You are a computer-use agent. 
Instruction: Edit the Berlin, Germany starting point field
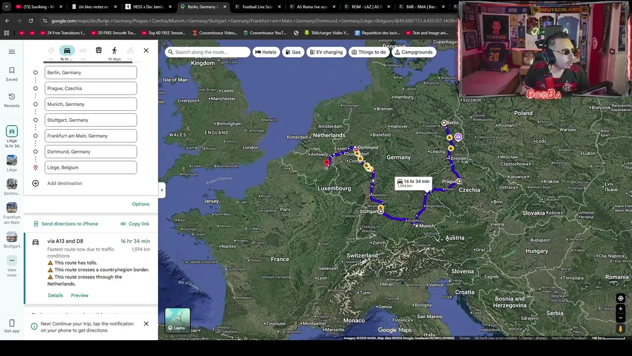coord(91,73)
